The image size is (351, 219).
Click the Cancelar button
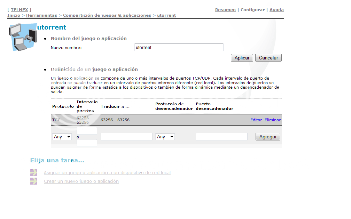click(268, 58)
